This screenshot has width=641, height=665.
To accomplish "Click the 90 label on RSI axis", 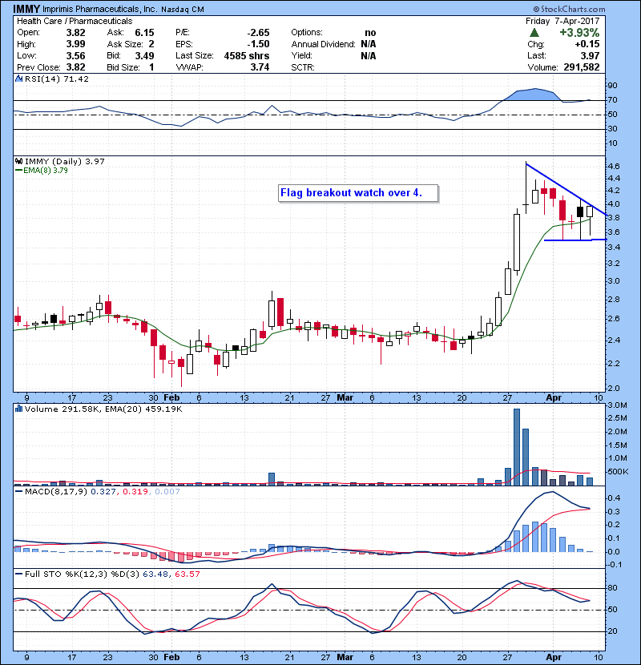I will (x=613, y=86).
